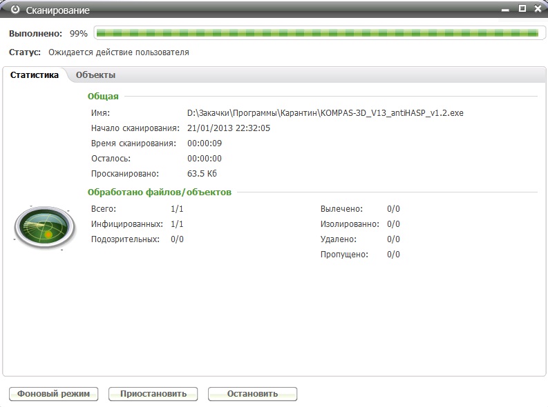Click the Обработано файлов/объектов section header
This screenshot has height=407, width=548.
point(160,192)
